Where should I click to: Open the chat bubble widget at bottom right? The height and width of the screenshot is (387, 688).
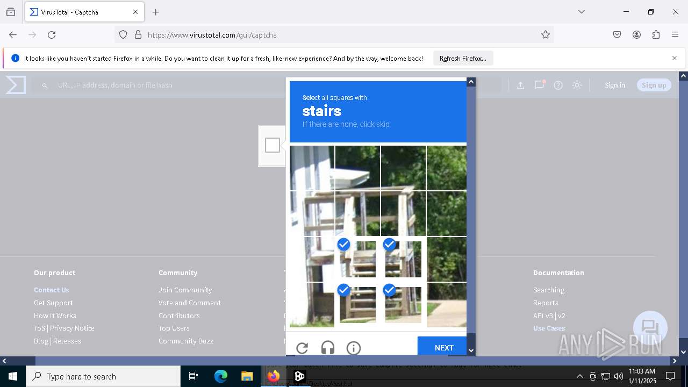pyautogui.click(x=650, y=328)
